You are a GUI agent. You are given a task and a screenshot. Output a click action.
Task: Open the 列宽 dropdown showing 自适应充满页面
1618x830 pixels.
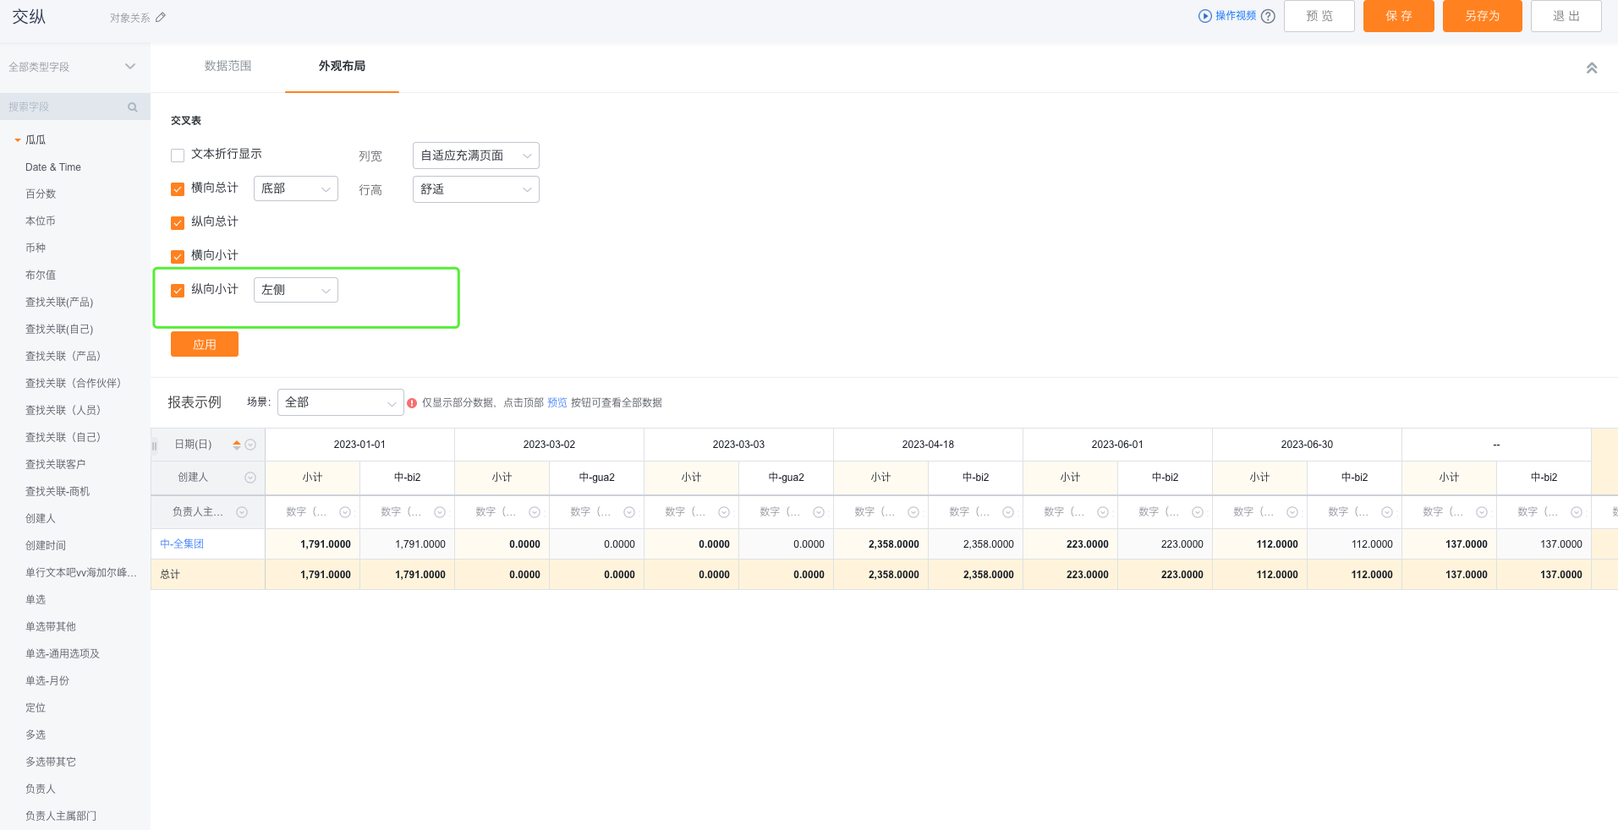pos(474,155)
